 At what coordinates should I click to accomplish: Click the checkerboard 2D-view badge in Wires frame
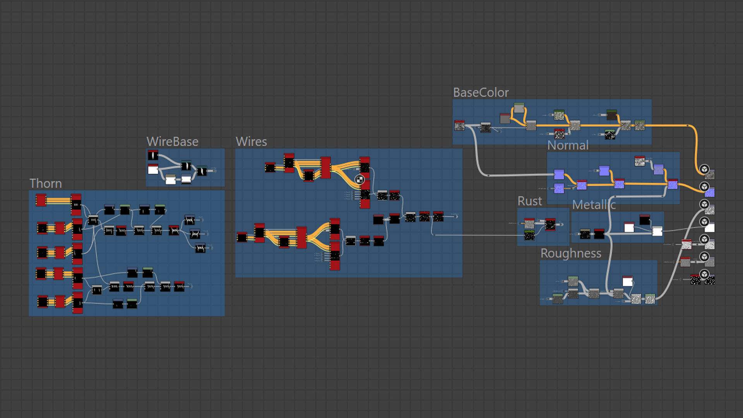(360, 179)
